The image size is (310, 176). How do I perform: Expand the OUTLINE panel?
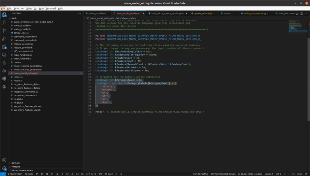click(x=15, y=163)
